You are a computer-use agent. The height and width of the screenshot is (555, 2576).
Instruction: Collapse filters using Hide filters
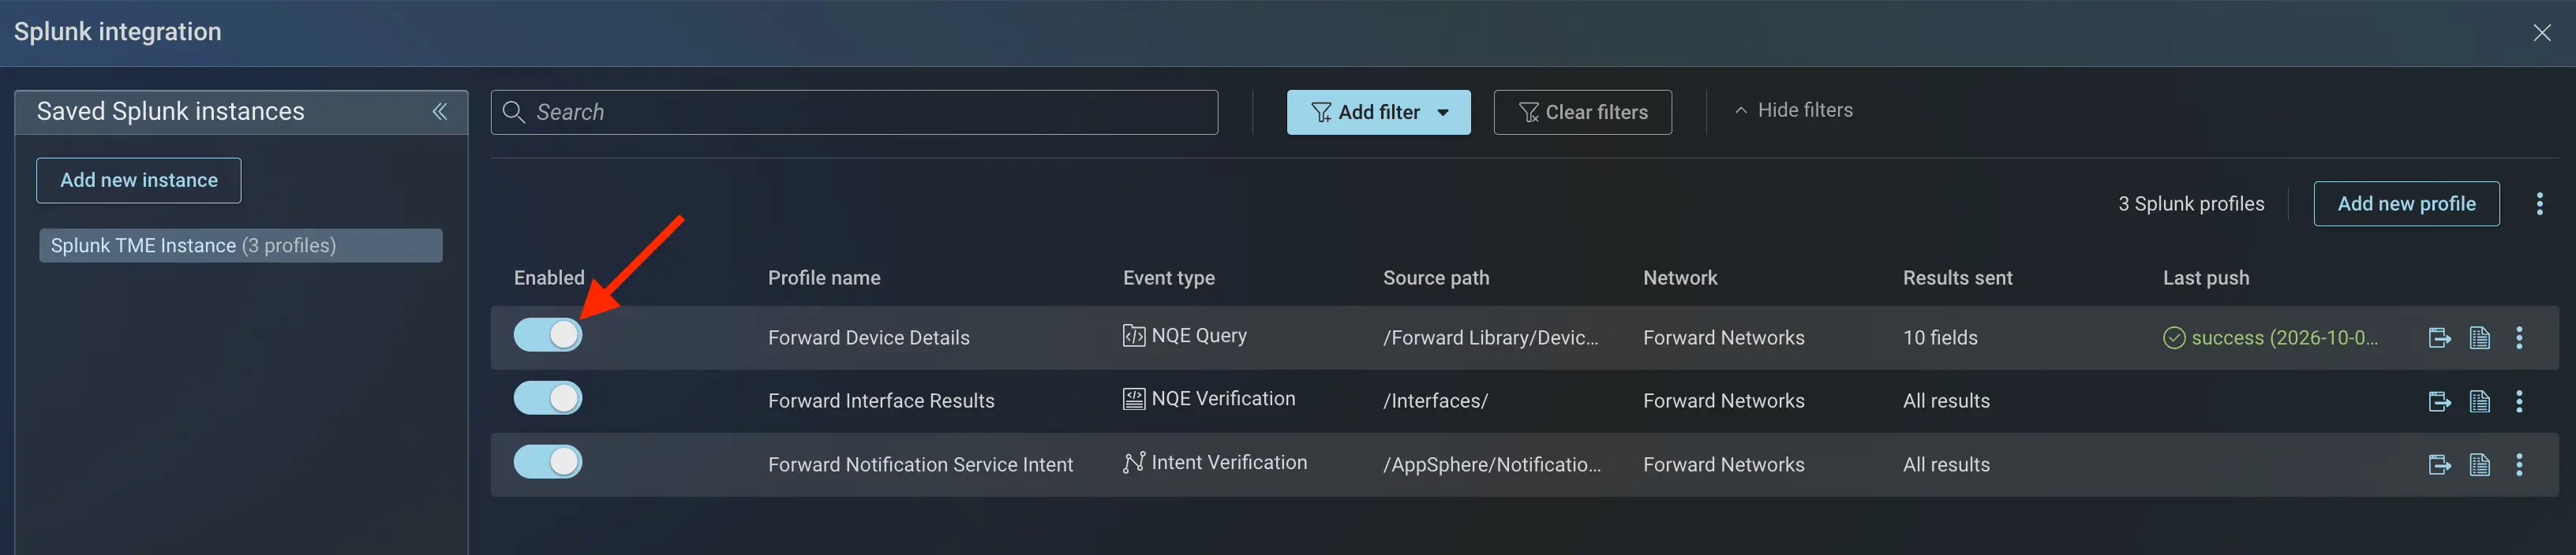pos(1793,111)
